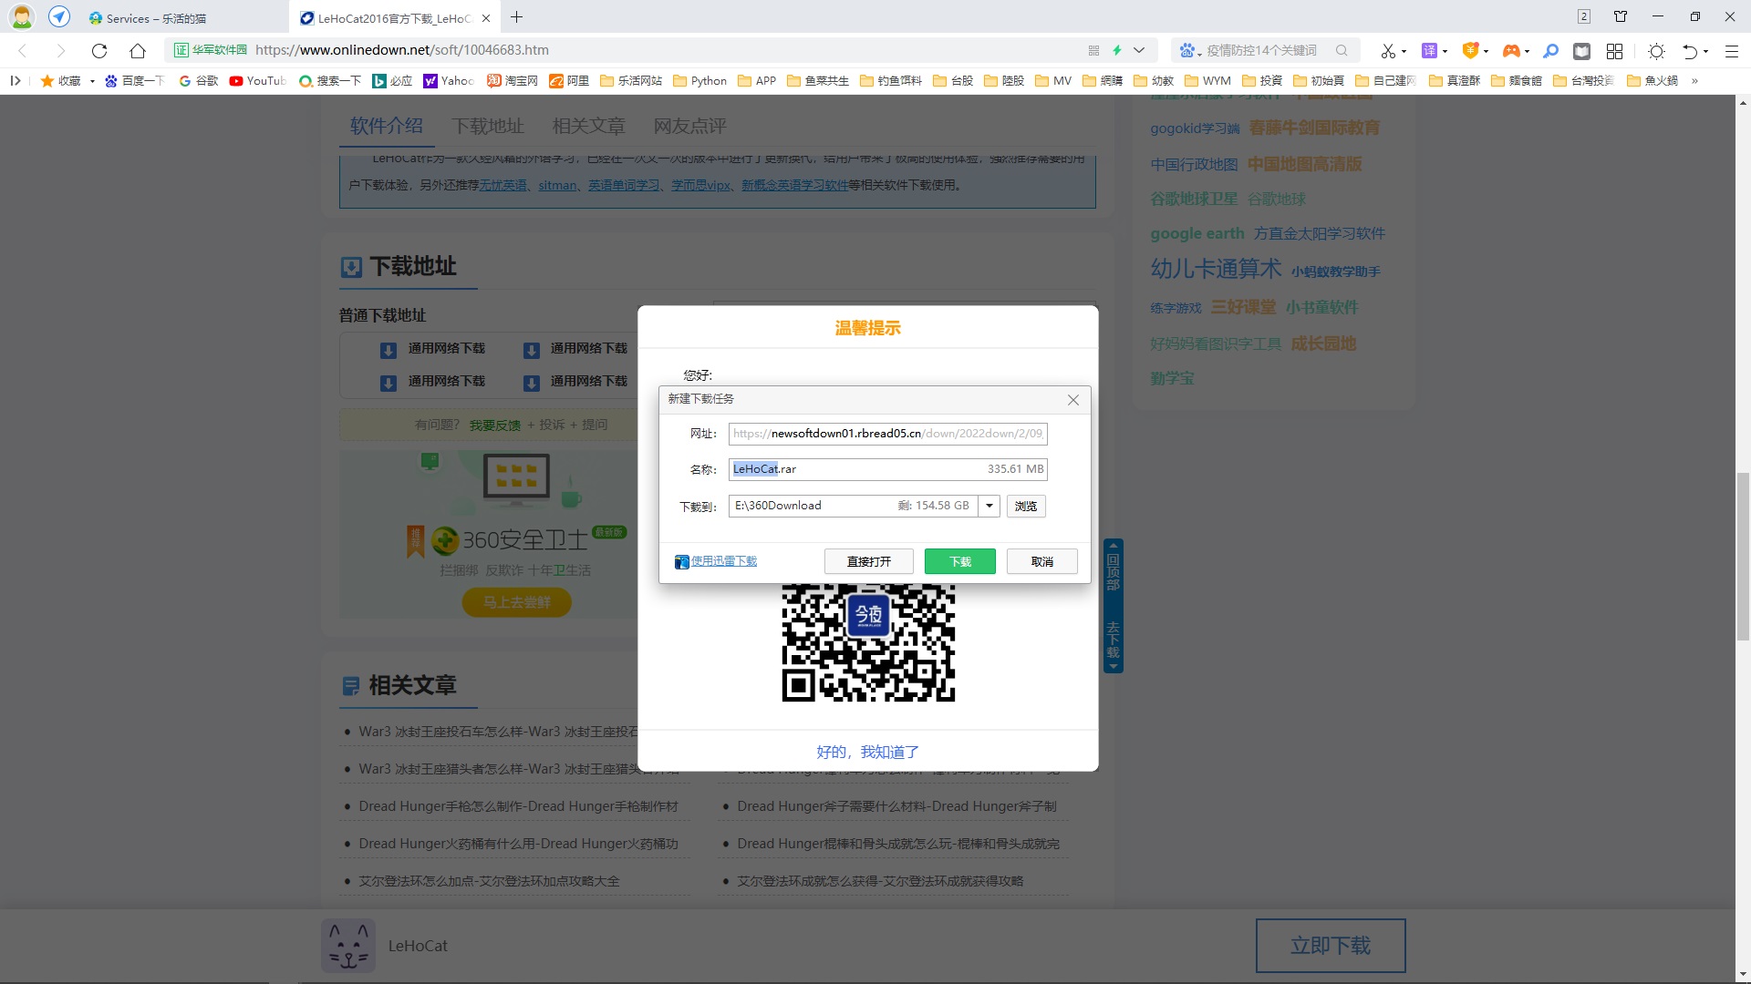Click the scissors screenshot tool icon
This screenshot has height=984, width=1751.
point(1388,51)
